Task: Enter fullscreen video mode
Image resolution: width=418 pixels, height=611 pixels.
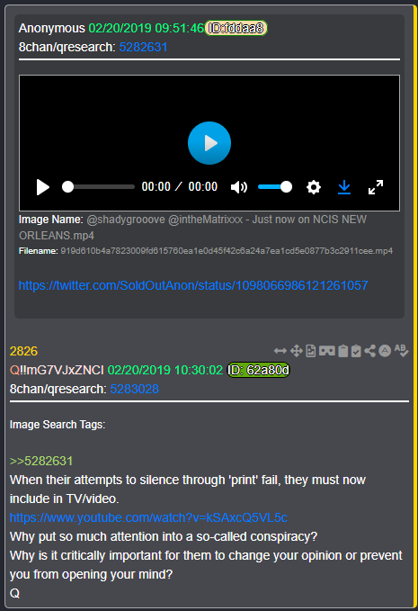Action: [x=376, y=187]
